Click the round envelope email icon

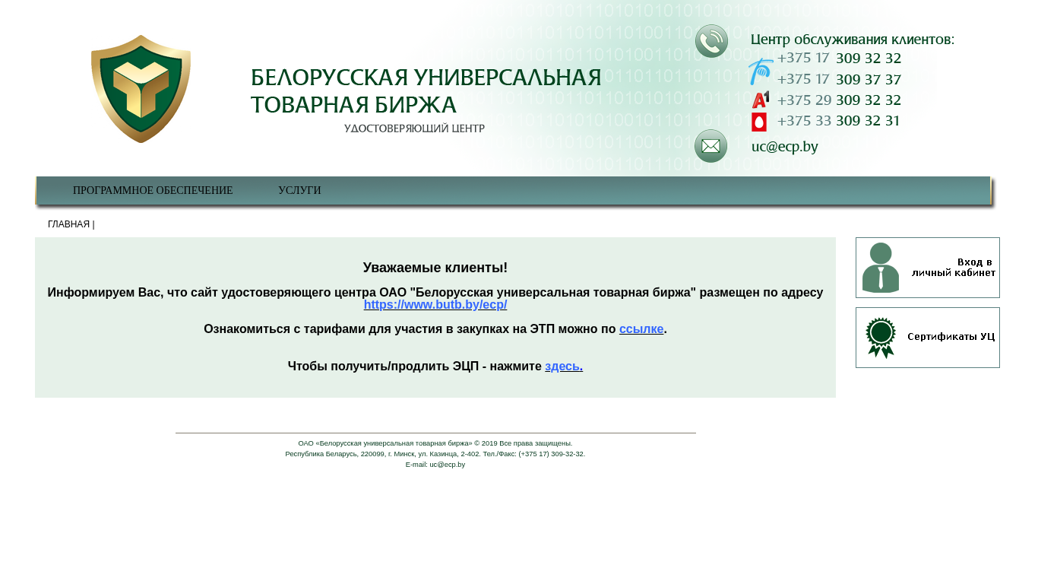(711, 146)
